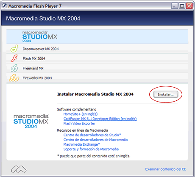Click the Instalar... button

point(166,94)
